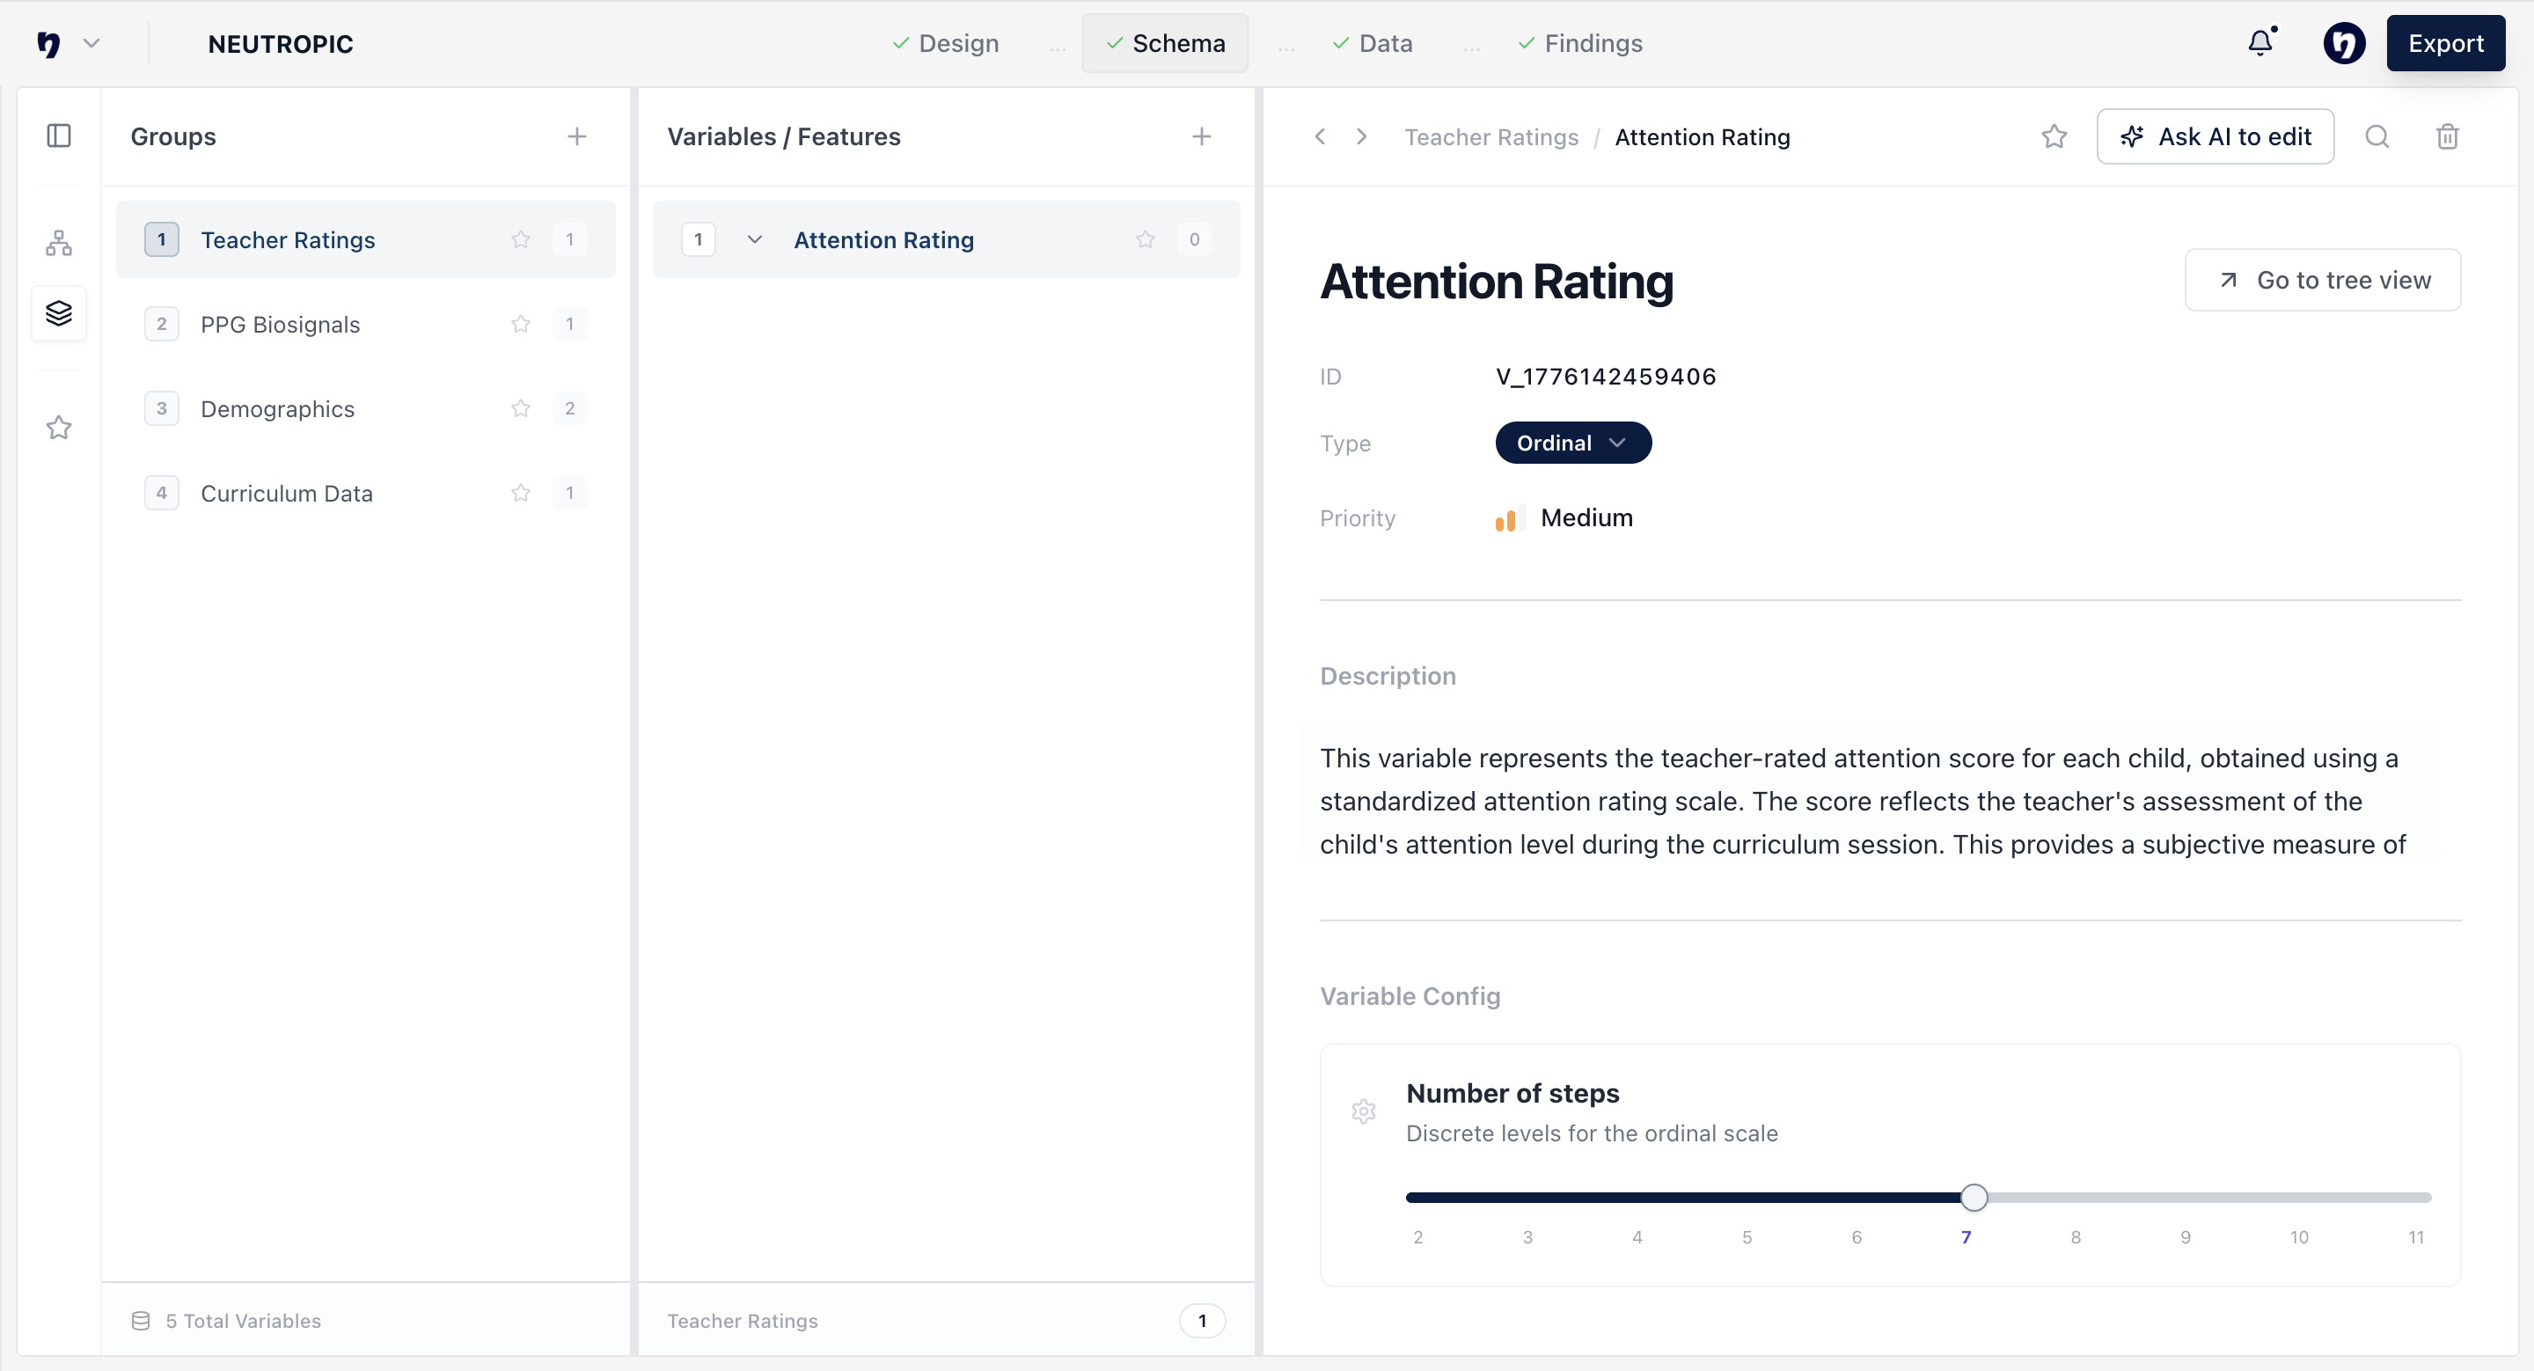The height and width of the screenshot is (1371, 2534).
Task: Click the notifications bell icon
Action: 2260,42
